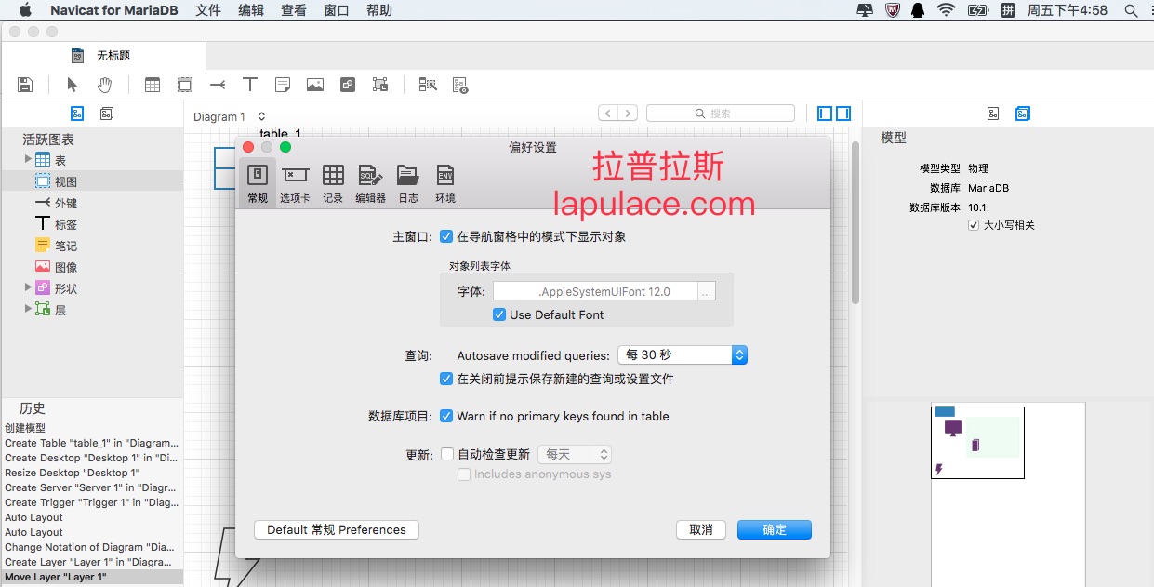Select the arrow pointer tool

point(73,85)
